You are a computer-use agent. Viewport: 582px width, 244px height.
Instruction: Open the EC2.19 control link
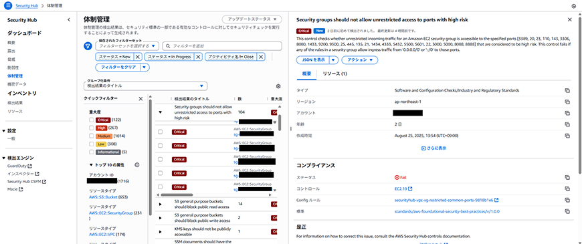click(403, 189)
